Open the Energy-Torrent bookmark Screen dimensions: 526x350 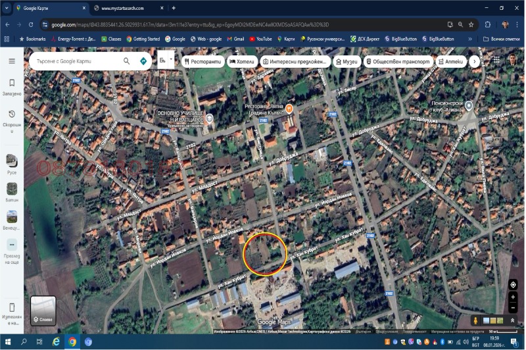[73, 39]
